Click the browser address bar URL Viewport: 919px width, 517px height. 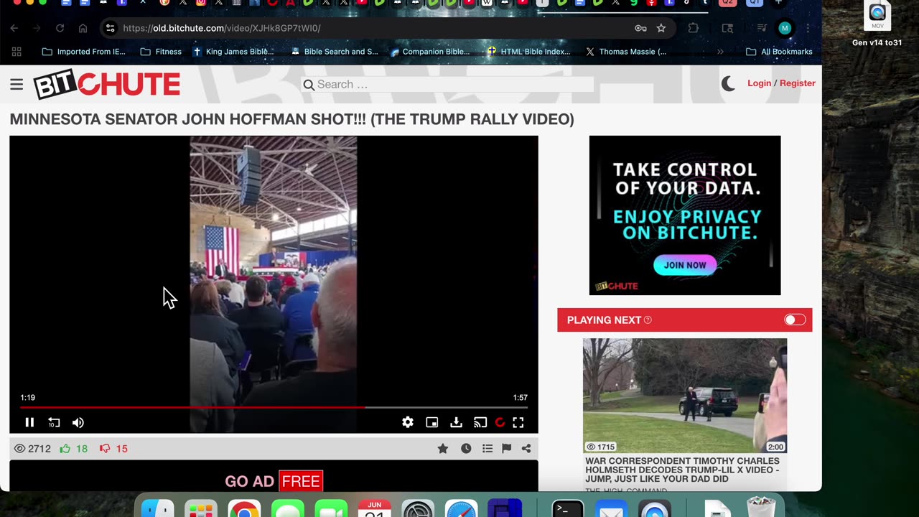tap(222, 28)
